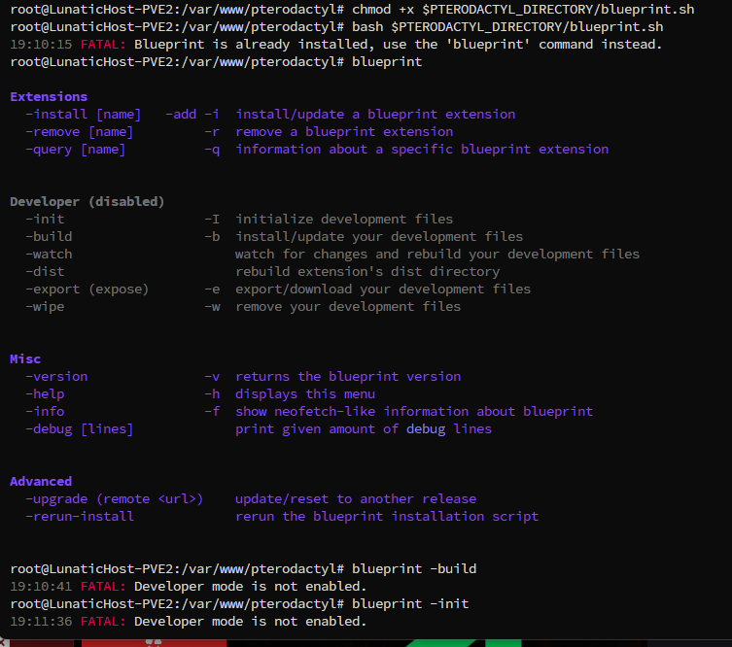Screen dimensions: 732x647
Task: Click the '-w' short flag
Action: tap(212, 307)
